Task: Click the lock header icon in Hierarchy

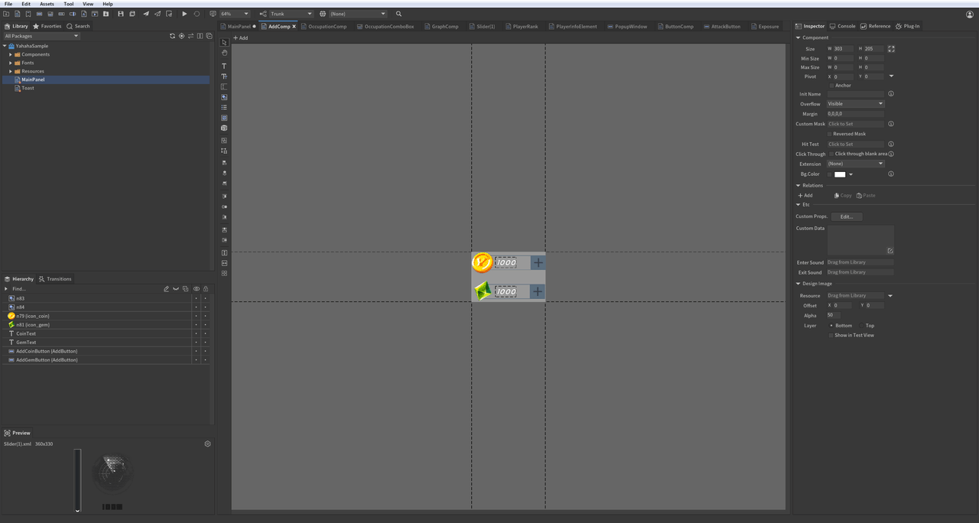Action: 206,289
